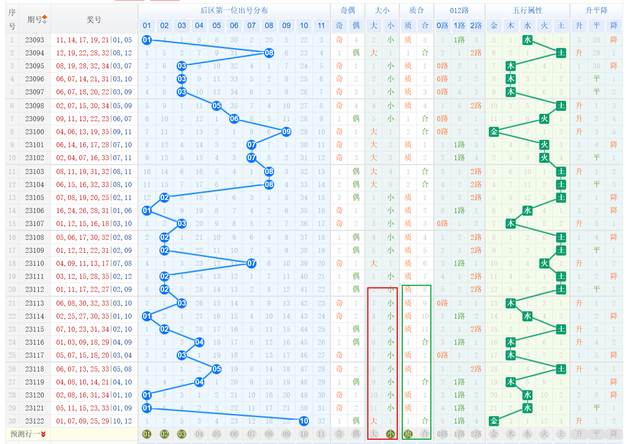Select prediction ball 11 in the prediction row
This screenshot has width=626, height=444.
321,434
